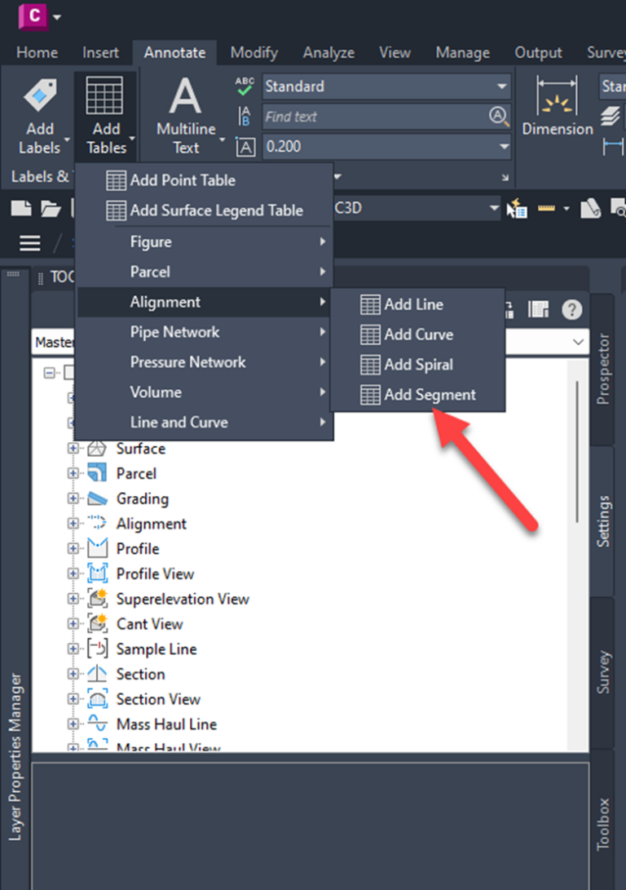This screenshot has height=890, width=626.
Task: Click the Add Spiral table icon
Action: pos(370,365)
